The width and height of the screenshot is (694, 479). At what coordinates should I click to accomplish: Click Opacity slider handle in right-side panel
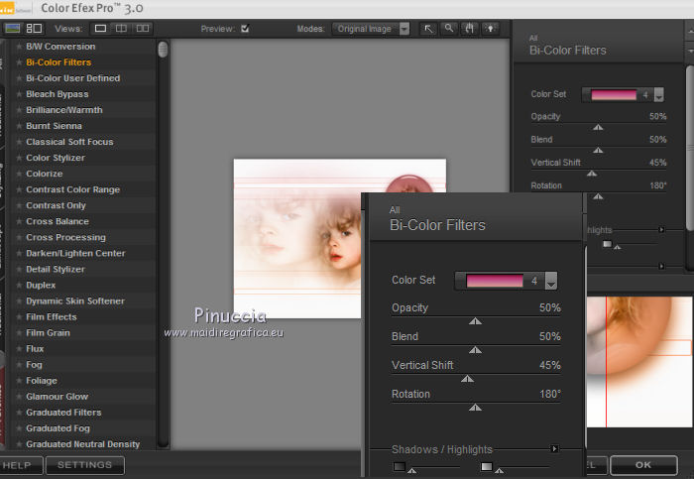(598, 128)
